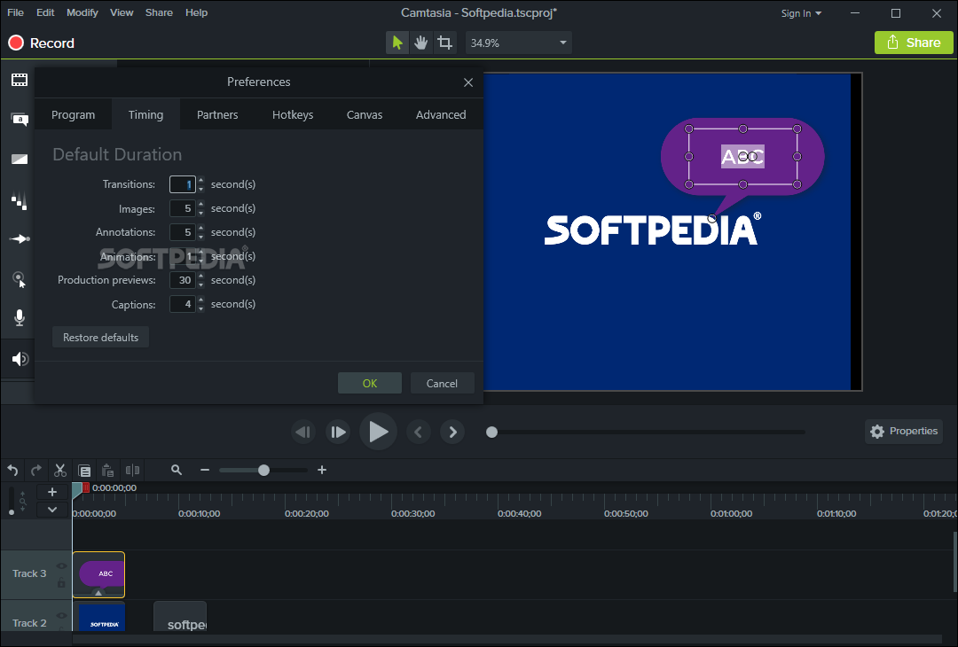This screenshot has height=647, width=958.
Task: Open the View menu
Action: click(x=122, y=12)
